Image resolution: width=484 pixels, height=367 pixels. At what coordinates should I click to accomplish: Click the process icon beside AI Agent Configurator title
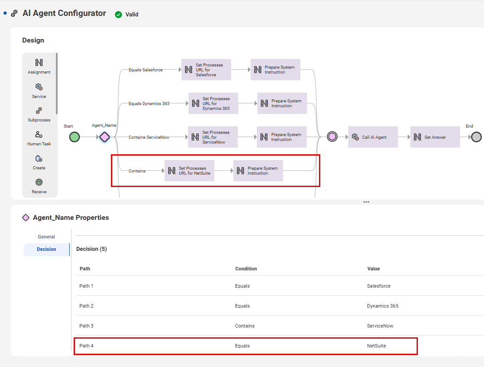point(14,13)
